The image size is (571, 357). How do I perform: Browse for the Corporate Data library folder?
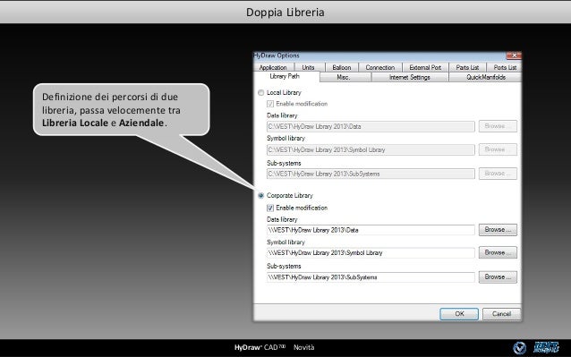coord(498,230)
